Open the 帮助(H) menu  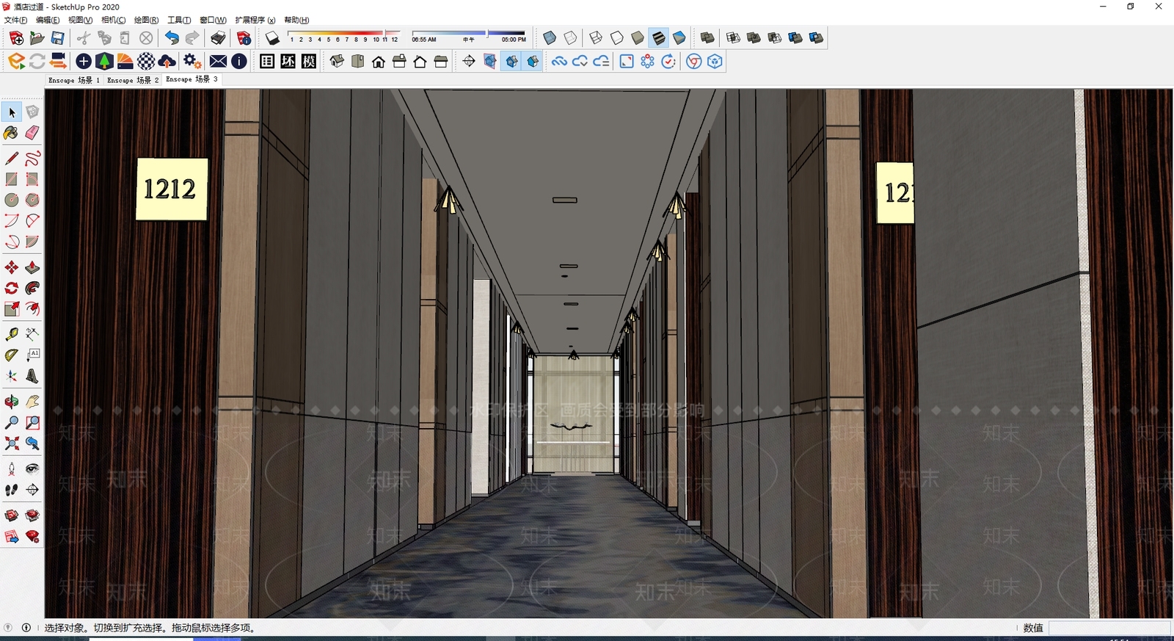tap(296, 21)
